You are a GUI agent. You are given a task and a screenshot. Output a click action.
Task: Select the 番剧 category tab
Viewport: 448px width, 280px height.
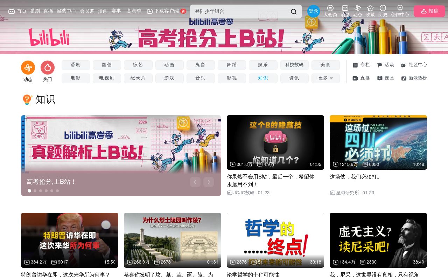coord(76,65)
